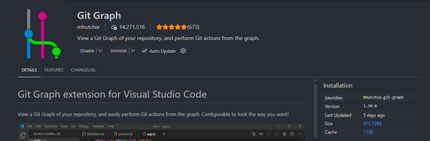Click the Disable button
Viewport: 430px width, 141px height.
(x=87, y=51)
